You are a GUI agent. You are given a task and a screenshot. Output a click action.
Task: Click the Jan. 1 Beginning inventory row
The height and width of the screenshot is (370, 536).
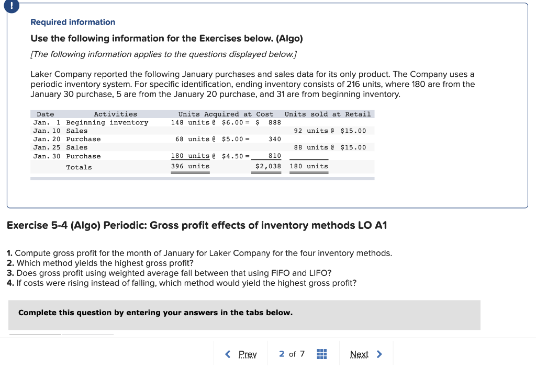tap(91, 122)
